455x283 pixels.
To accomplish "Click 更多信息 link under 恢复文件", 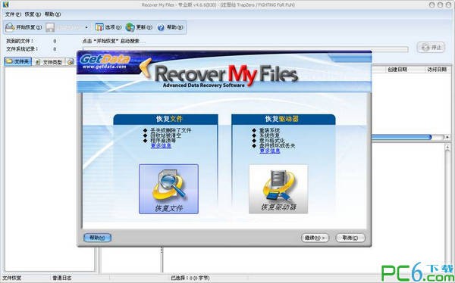I will (161, 145).
